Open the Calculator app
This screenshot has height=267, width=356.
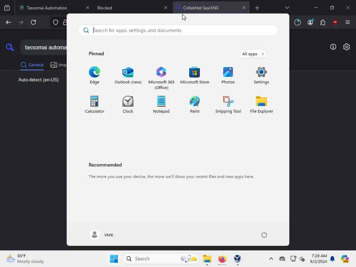point(95,105)
